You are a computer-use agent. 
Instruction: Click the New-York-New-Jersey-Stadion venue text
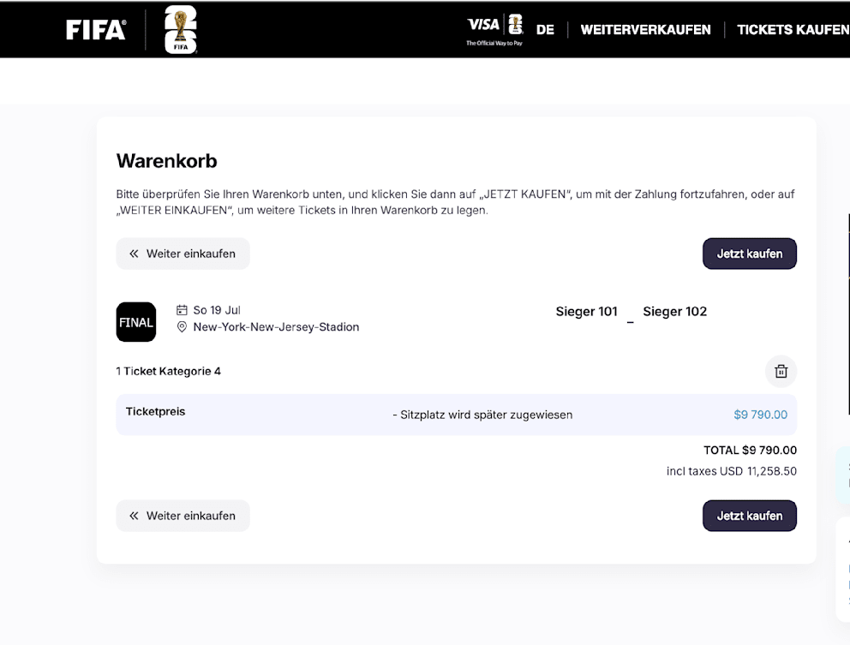[x=276, y=327]
